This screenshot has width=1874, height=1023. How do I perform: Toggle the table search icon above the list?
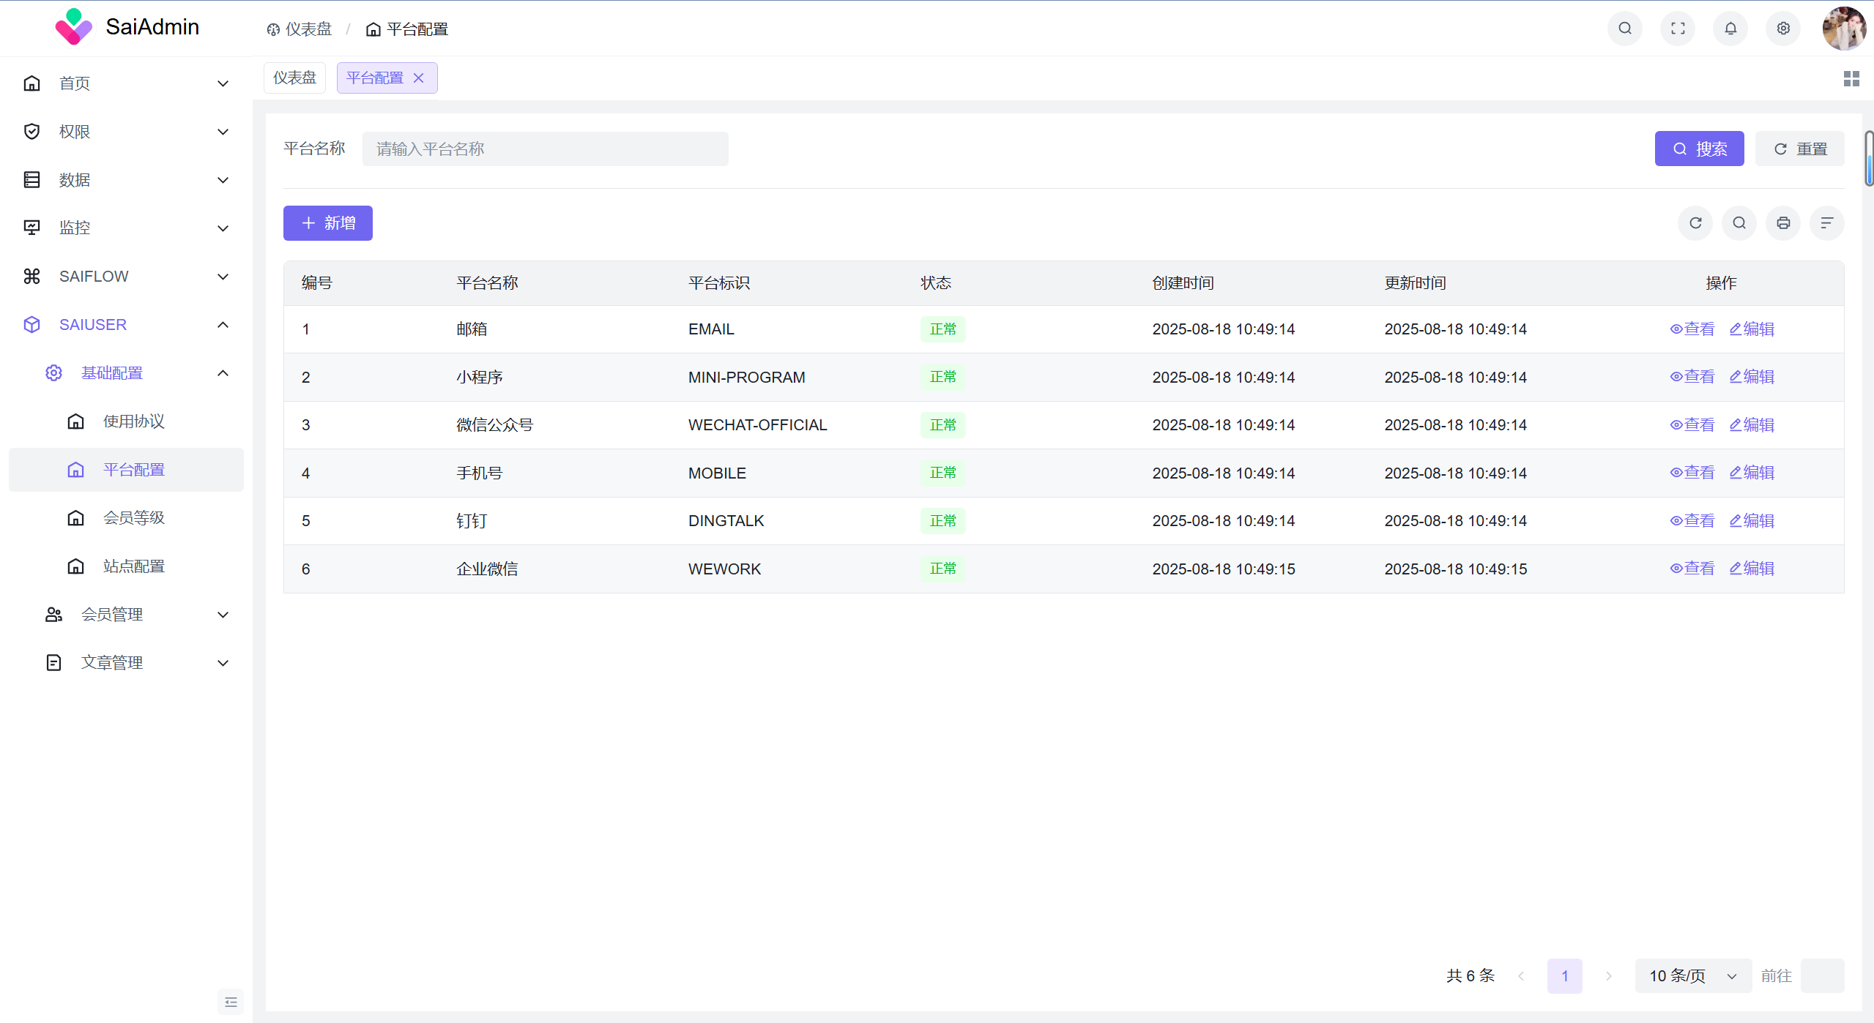click(x=1739, y=223)
